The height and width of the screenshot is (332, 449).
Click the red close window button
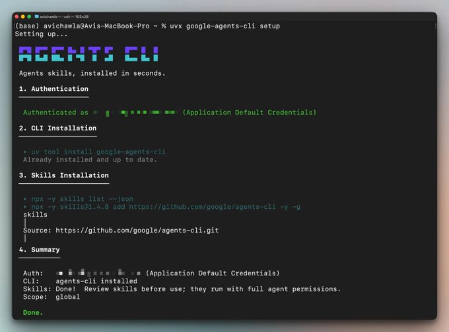17,16
